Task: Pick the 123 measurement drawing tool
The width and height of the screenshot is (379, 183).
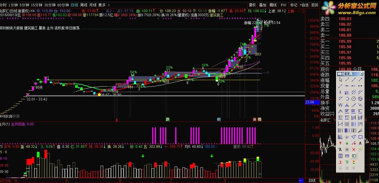Action: (x=347, y=92)
